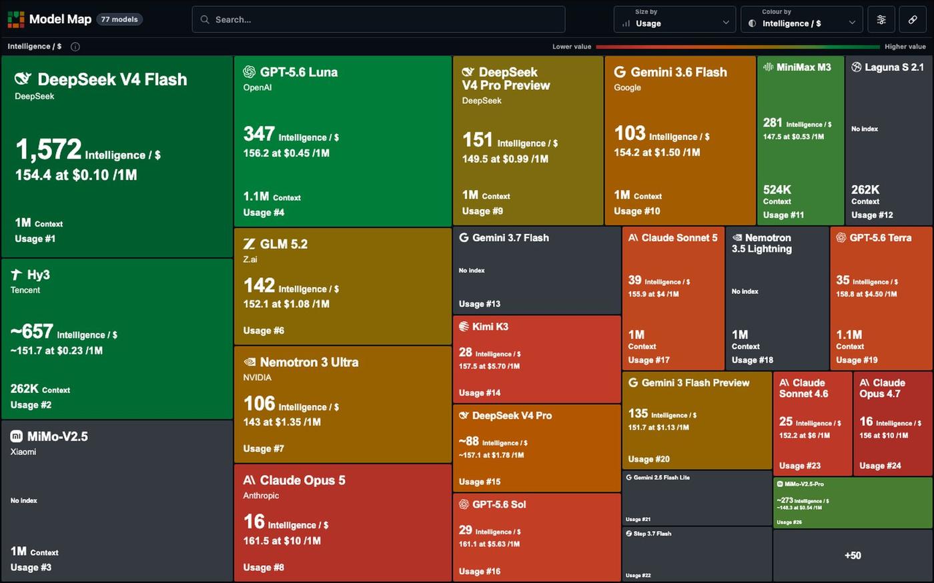This screenshot has width=934, height=583.
Task: Click 161.5 at $10 /1M on Claude Opus 5
Action: tap(282, 540)
